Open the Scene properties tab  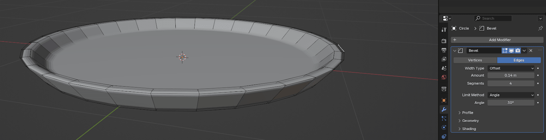click(444, 68)
